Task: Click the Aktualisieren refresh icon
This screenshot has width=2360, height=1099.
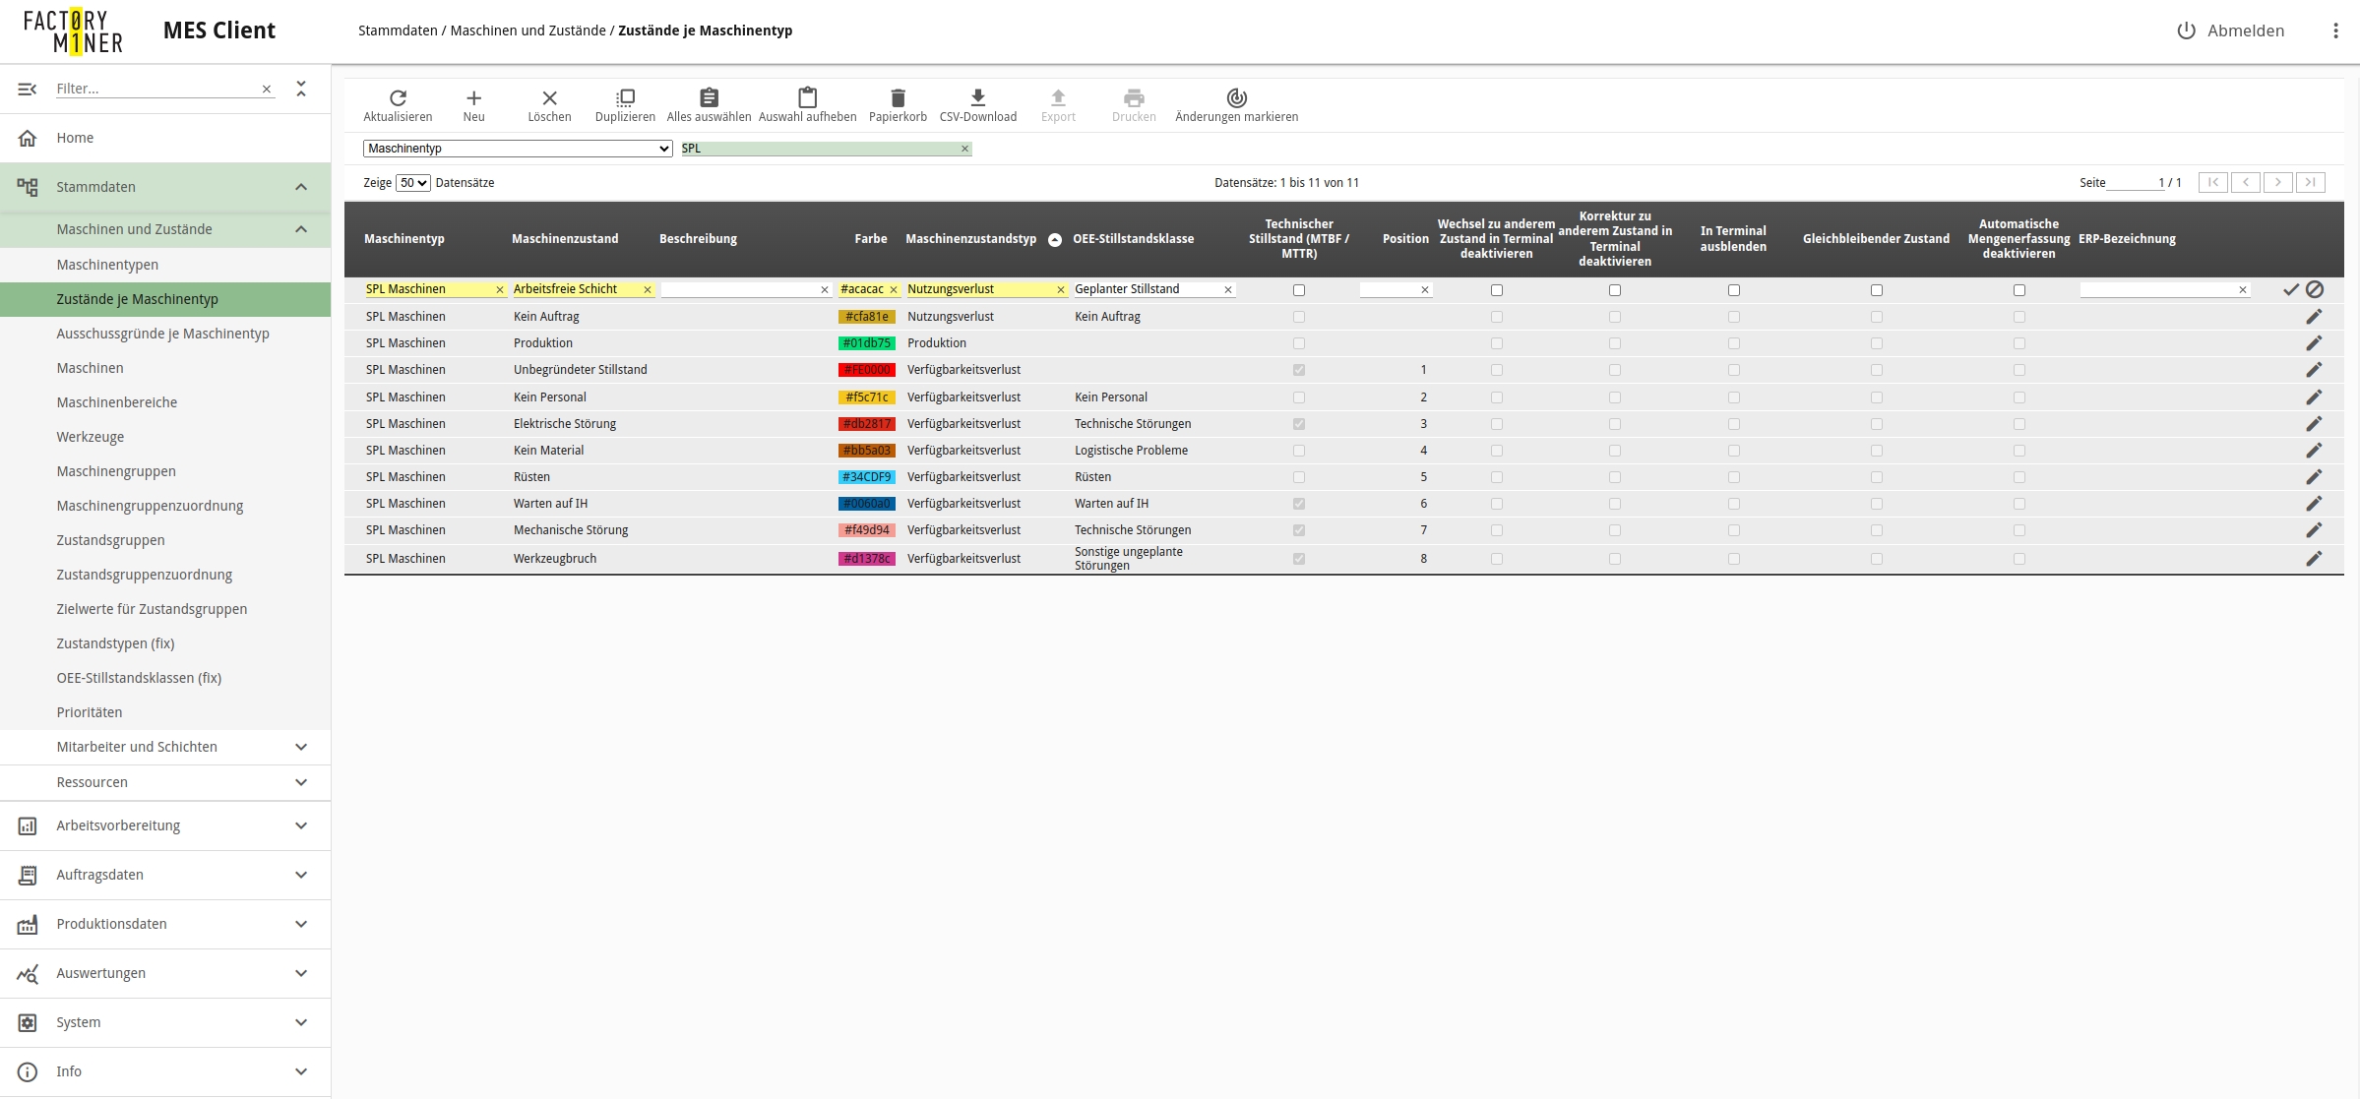Action: pyautogui.click(x=398, y=98)
